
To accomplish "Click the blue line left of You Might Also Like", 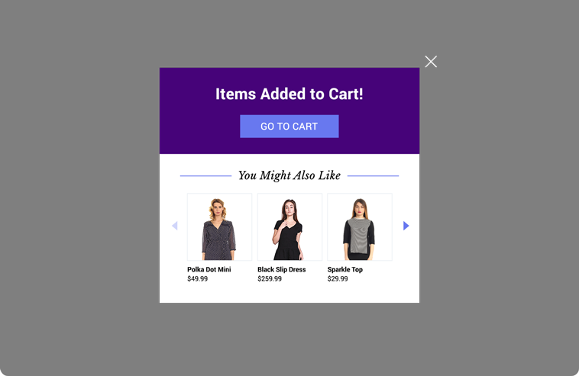I will pyautogui.click(x=205, y=176).
